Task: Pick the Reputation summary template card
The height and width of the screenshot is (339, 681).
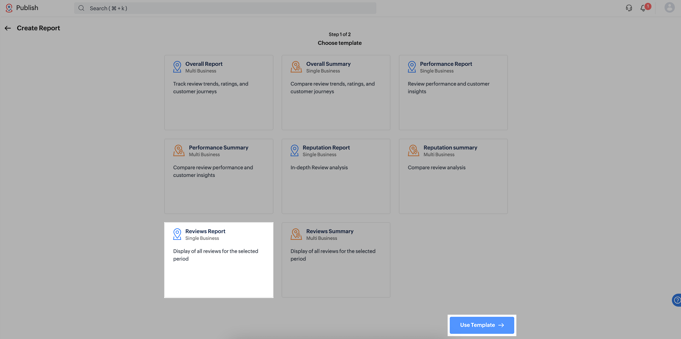Action: point(453,176)
